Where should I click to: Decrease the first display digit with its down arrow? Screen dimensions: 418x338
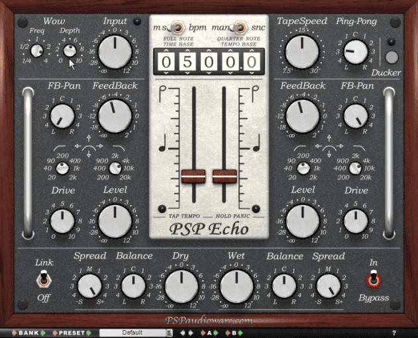tap(166, 73)
